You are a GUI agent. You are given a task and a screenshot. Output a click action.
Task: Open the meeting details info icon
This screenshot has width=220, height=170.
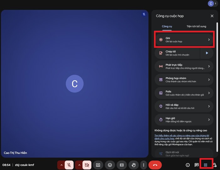point(188,165)
